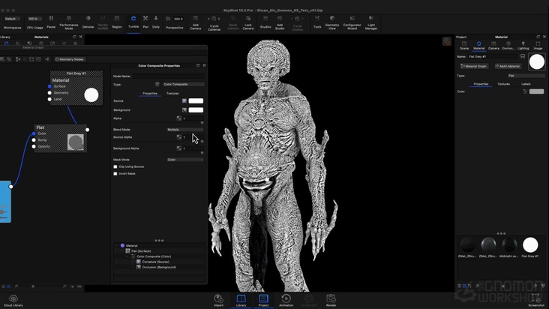
Task: Click the Name field showing Flat Grey #1
Action: pos(492,56)
